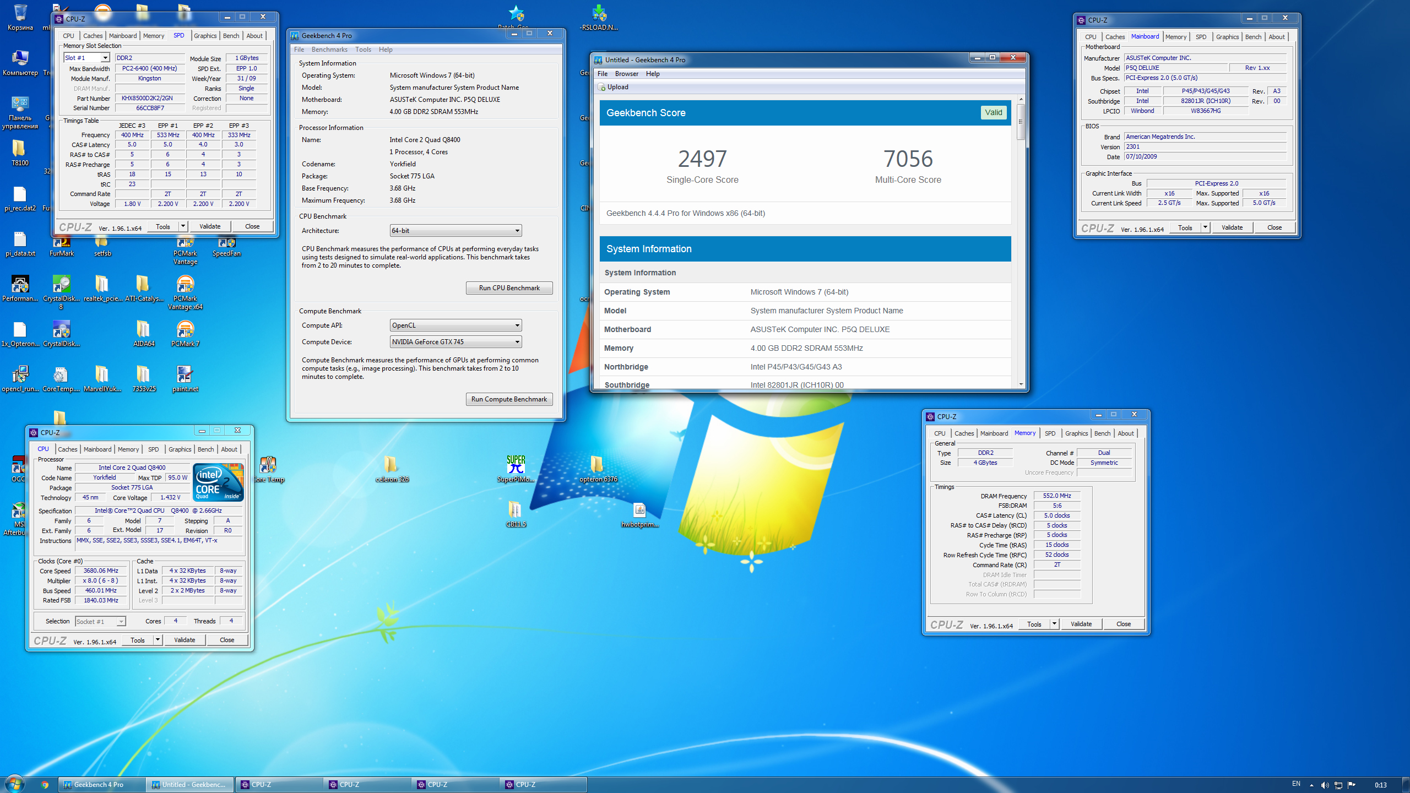Viewport: 1410px width, 793px height.
Task: Click Run CPU Benchmark button
Action: point(509,288)
